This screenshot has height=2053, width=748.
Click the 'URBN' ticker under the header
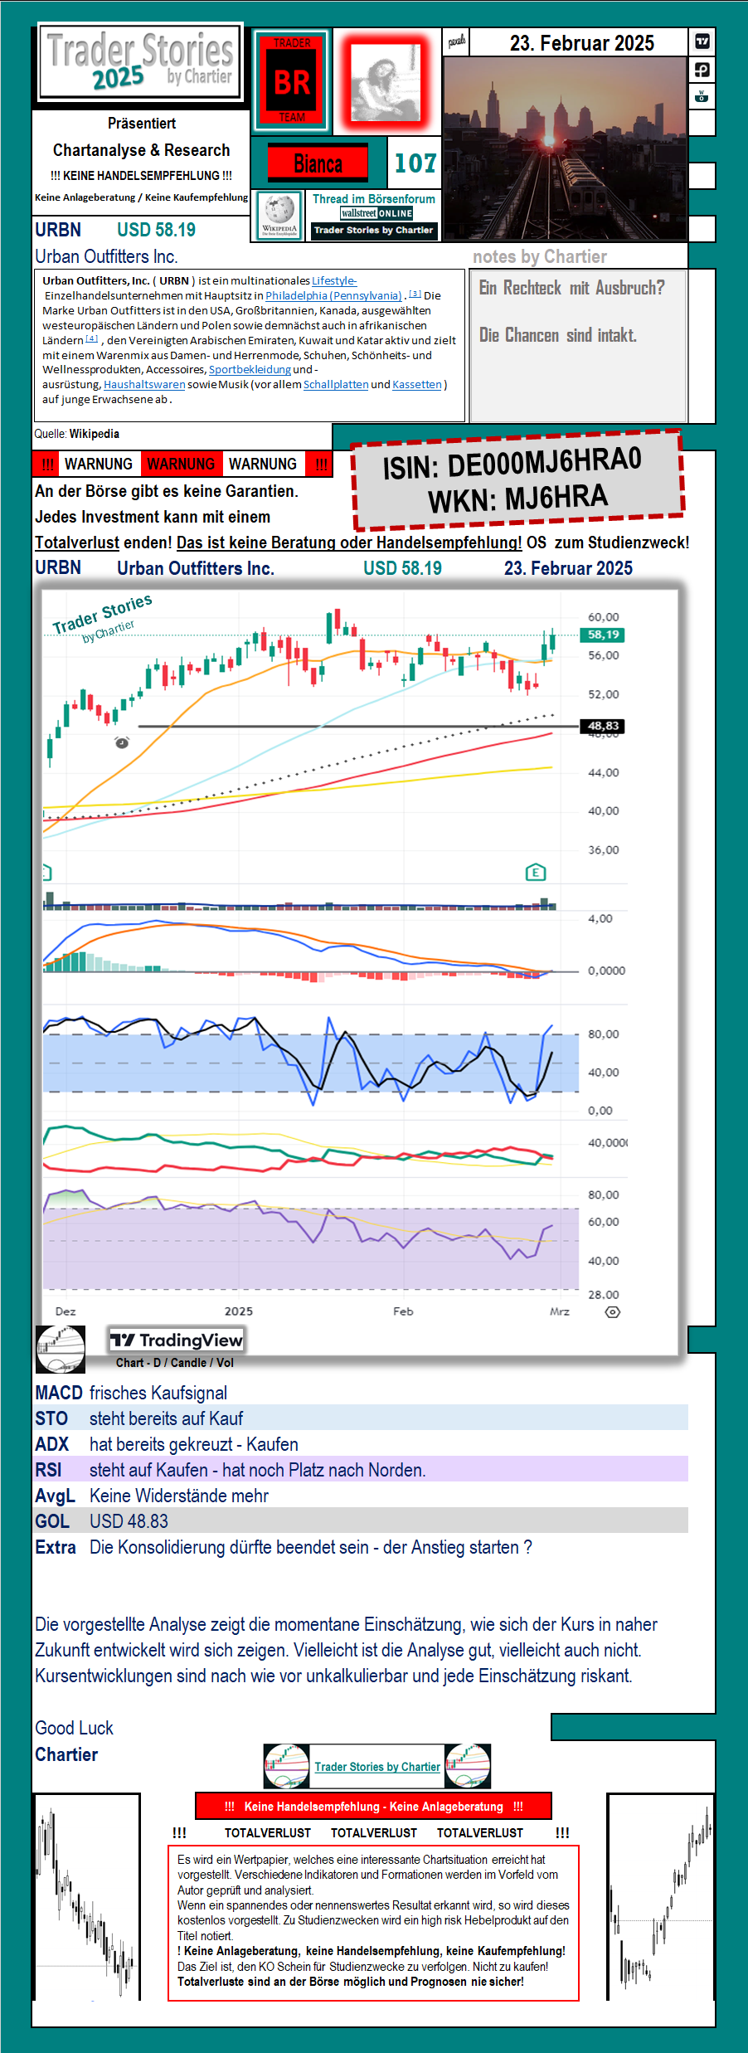tap(58, 230)
